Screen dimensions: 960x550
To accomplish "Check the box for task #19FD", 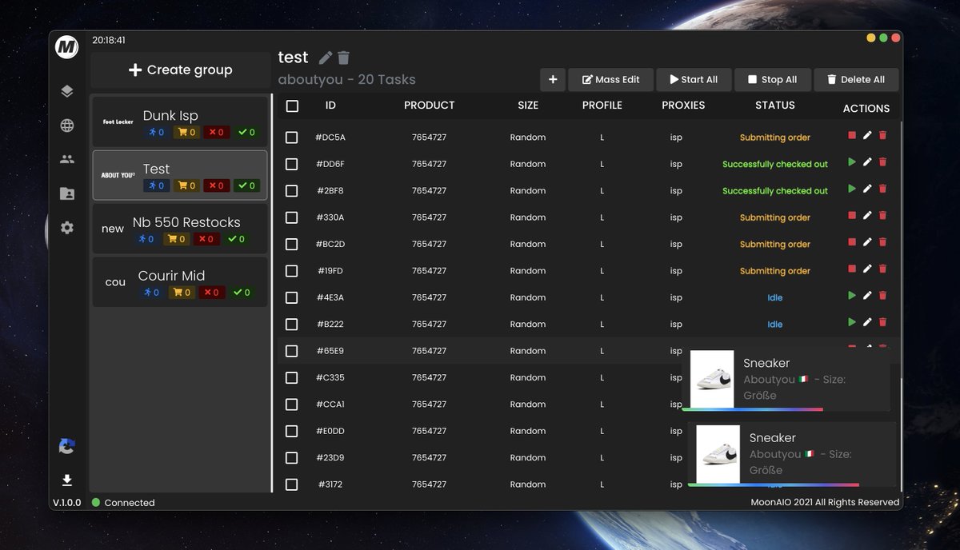I will tap(292, 271).
